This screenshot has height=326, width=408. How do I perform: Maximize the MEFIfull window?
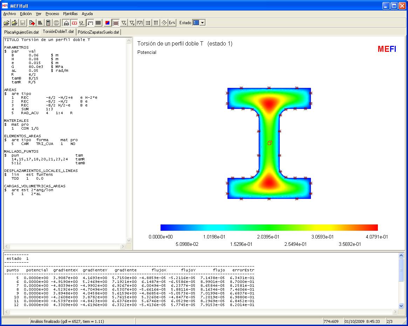[x=394, y=6]
